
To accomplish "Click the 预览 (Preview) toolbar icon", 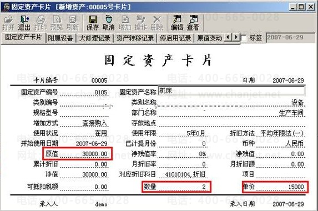I will tap(57, 23).
